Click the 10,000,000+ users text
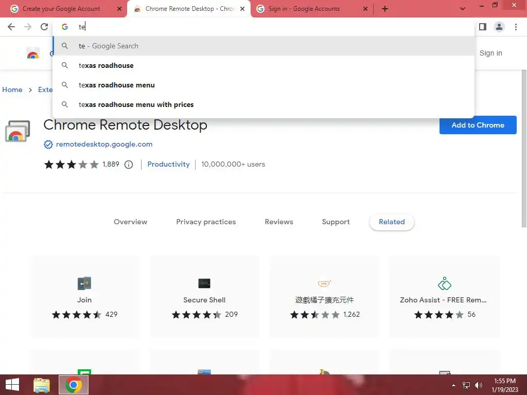Screen dimensions: 527x395 point(233,164)
